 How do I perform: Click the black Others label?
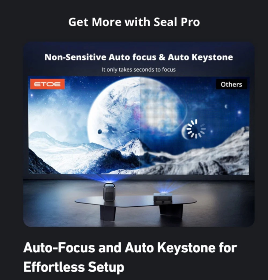(231, 84)
